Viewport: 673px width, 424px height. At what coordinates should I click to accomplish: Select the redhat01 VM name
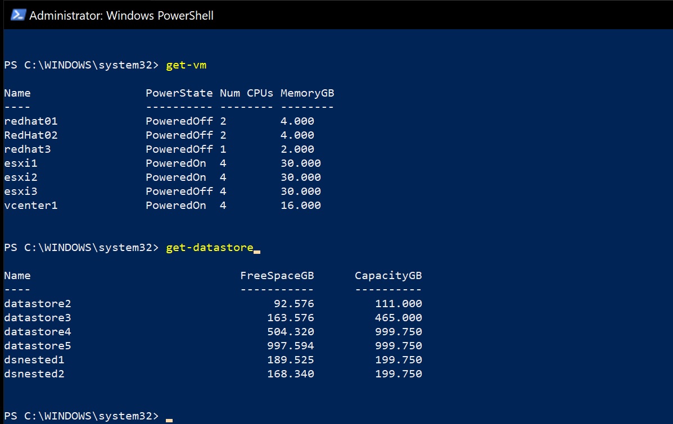point(31,121)
